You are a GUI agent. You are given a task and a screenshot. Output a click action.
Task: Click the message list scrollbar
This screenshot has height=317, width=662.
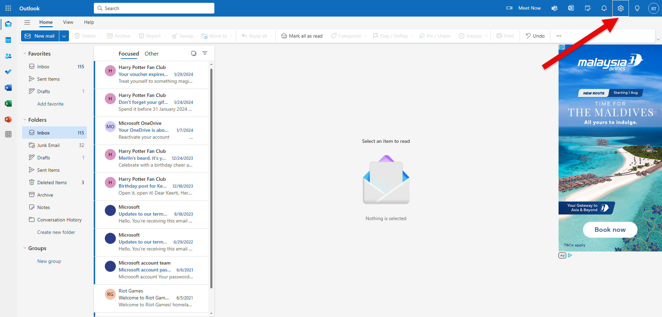211,178
